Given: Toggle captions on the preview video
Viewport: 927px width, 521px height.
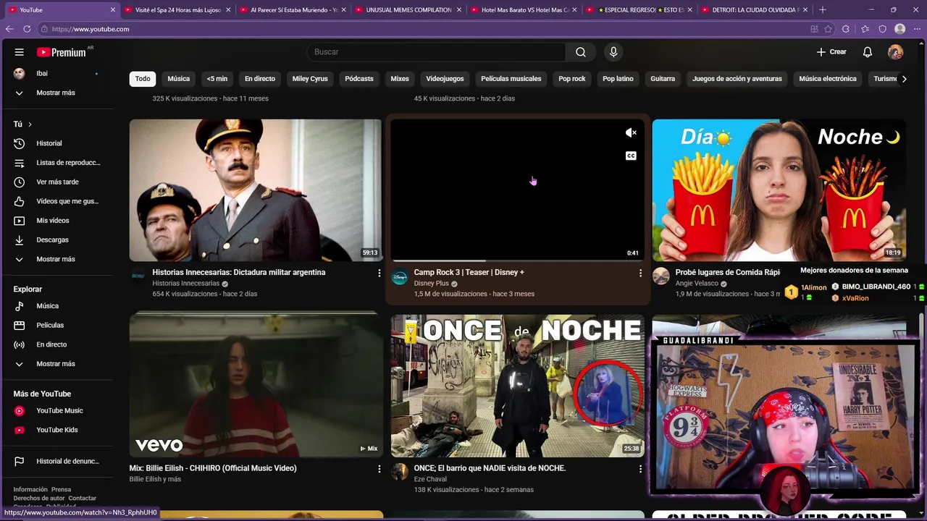Looking at the screenshot, I should coord(631,156).
